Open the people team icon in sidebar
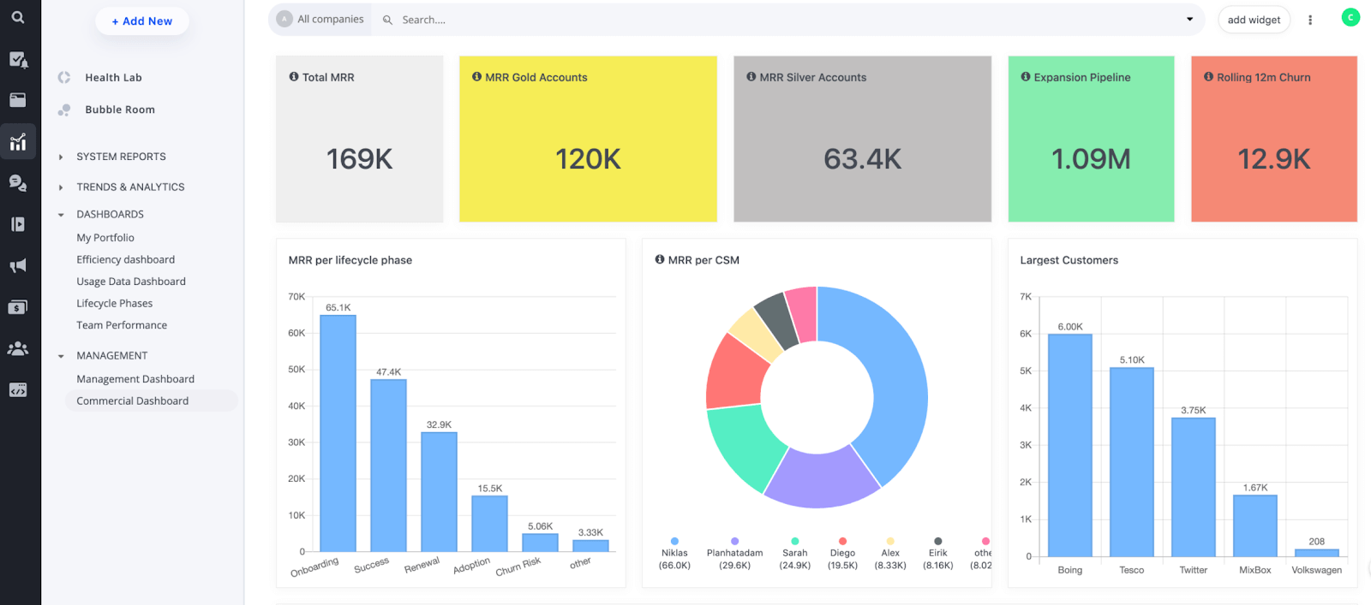This screenshot has width=1371, height=605. pos(18,348)
